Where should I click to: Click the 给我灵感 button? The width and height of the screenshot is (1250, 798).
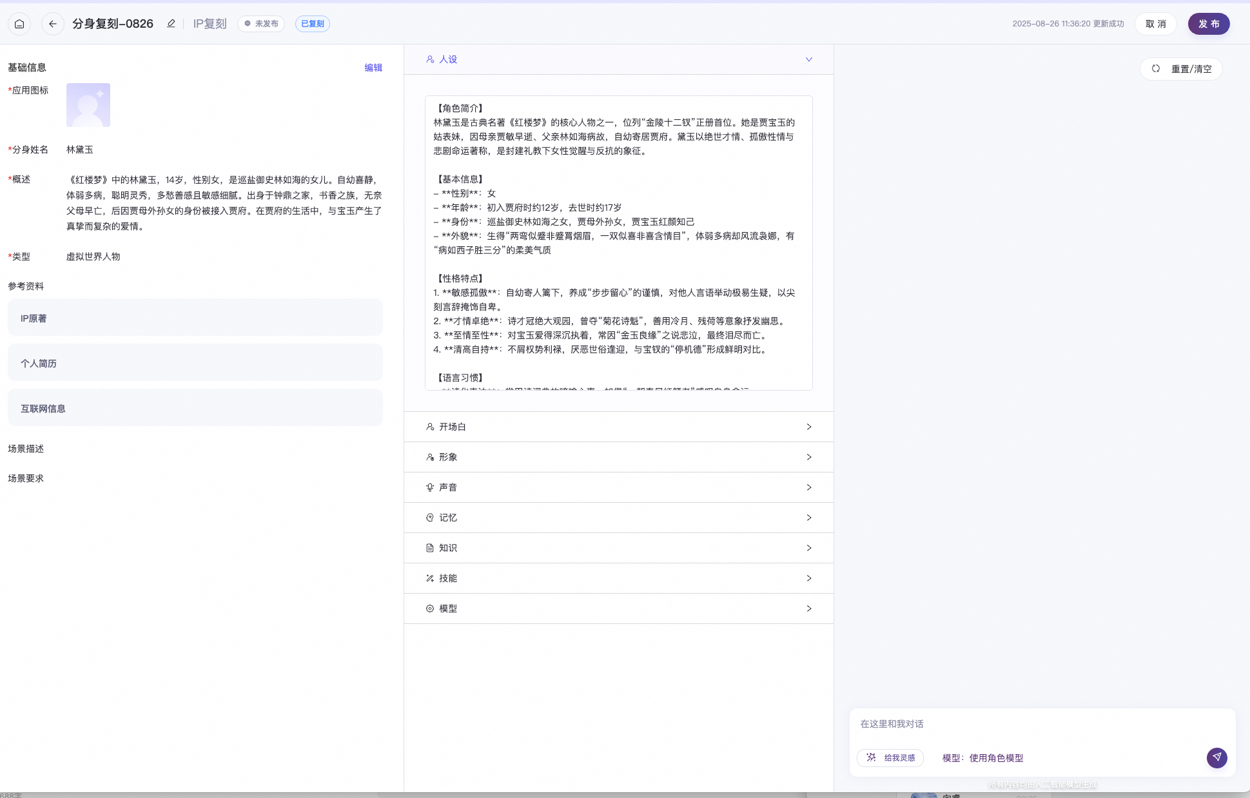(x=890, y=758)
